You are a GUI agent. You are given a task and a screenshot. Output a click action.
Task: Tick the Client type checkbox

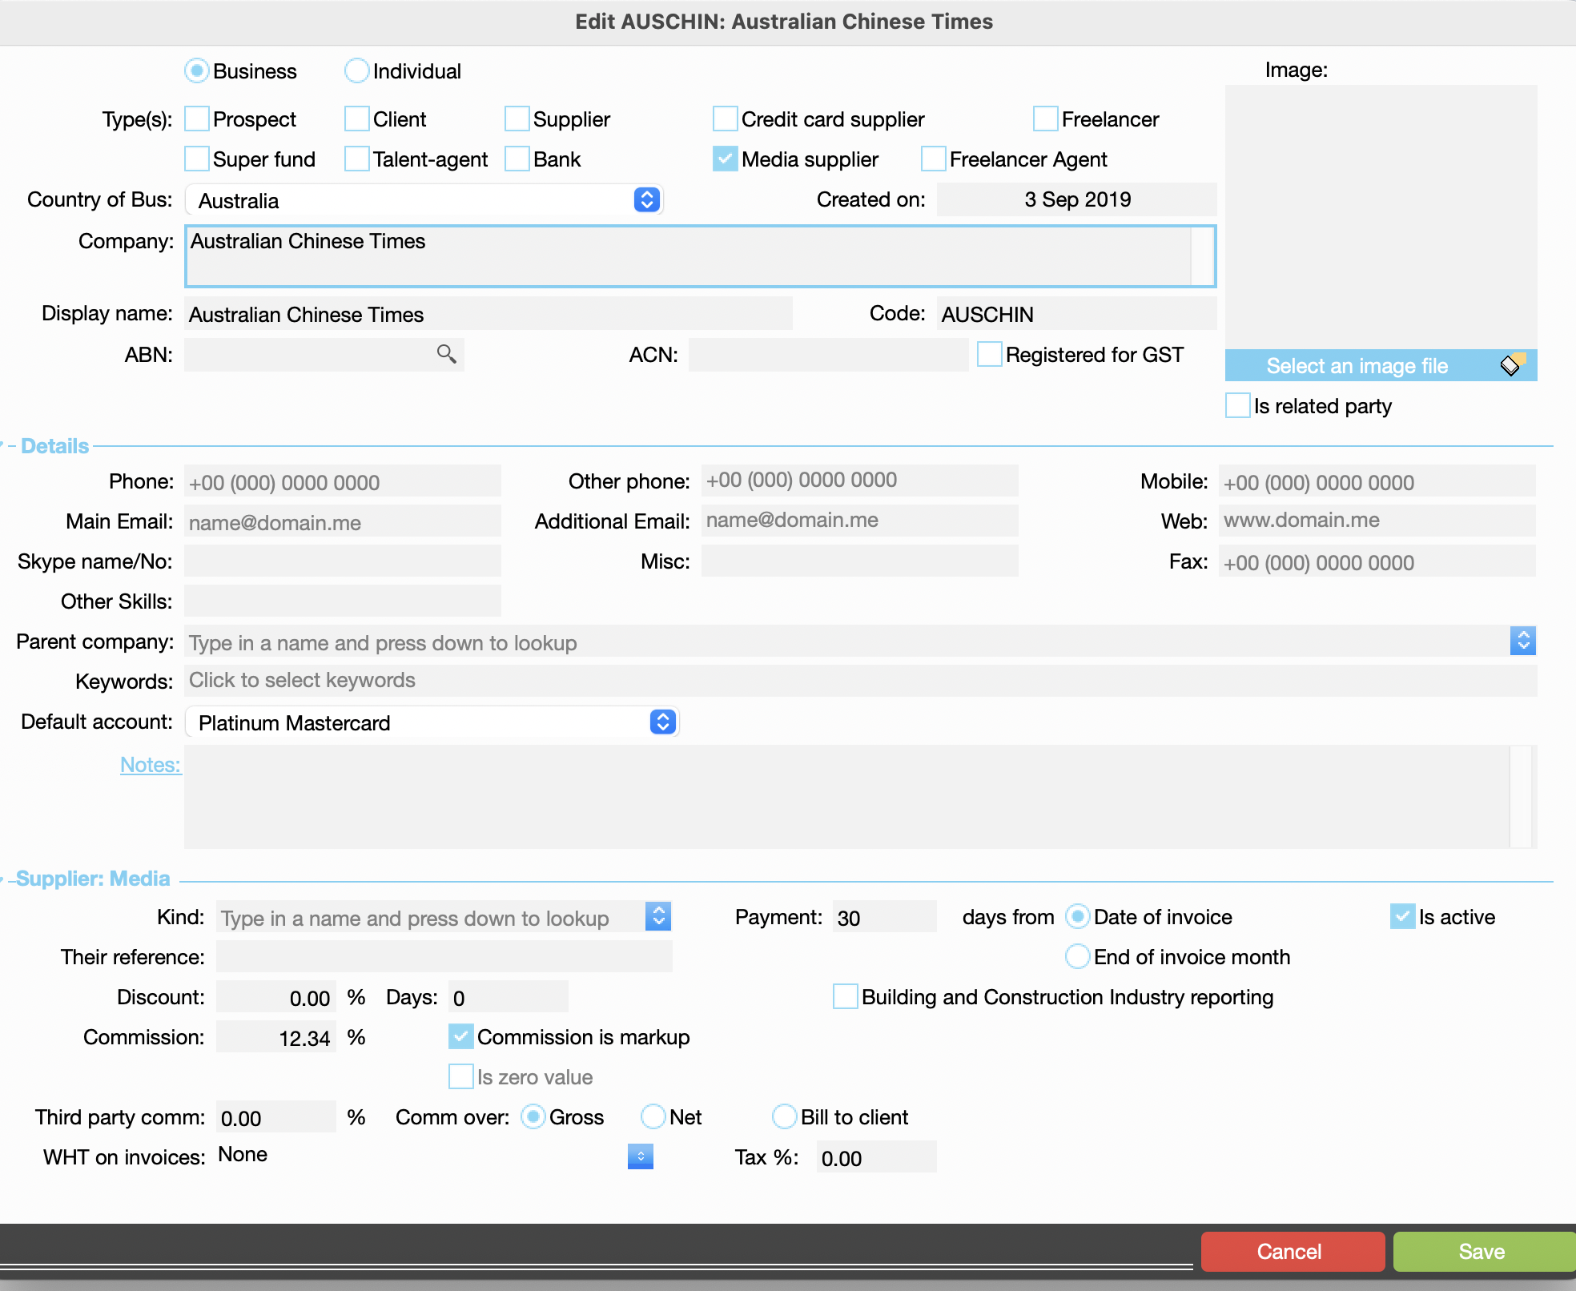coord(357,119)
